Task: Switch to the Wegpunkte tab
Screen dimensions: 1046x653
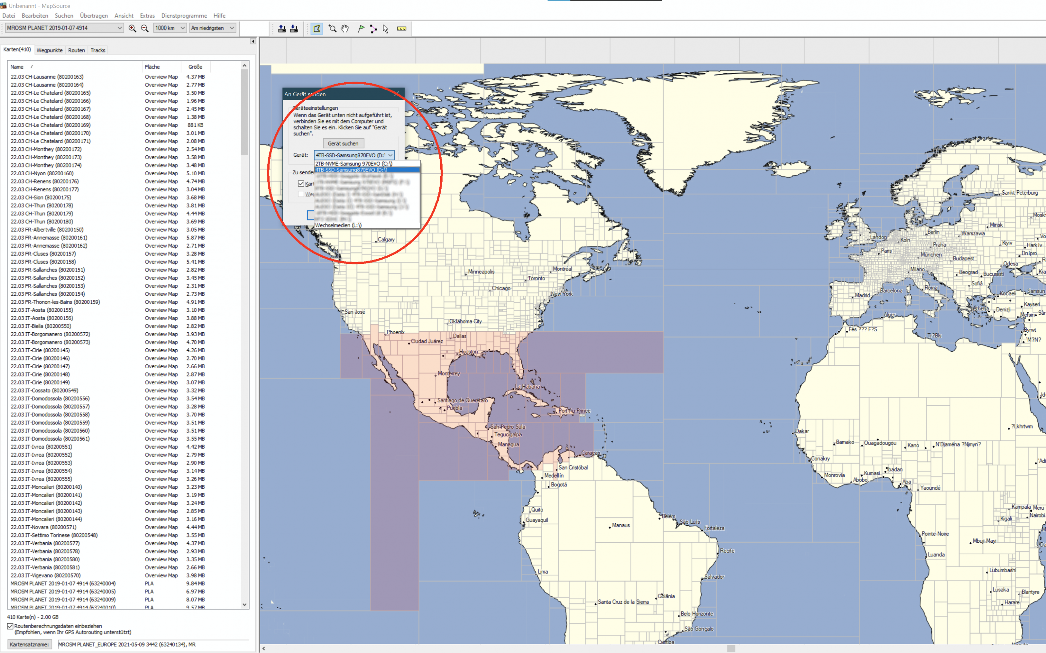Action: pyautogui.click(x=49, y=50)
